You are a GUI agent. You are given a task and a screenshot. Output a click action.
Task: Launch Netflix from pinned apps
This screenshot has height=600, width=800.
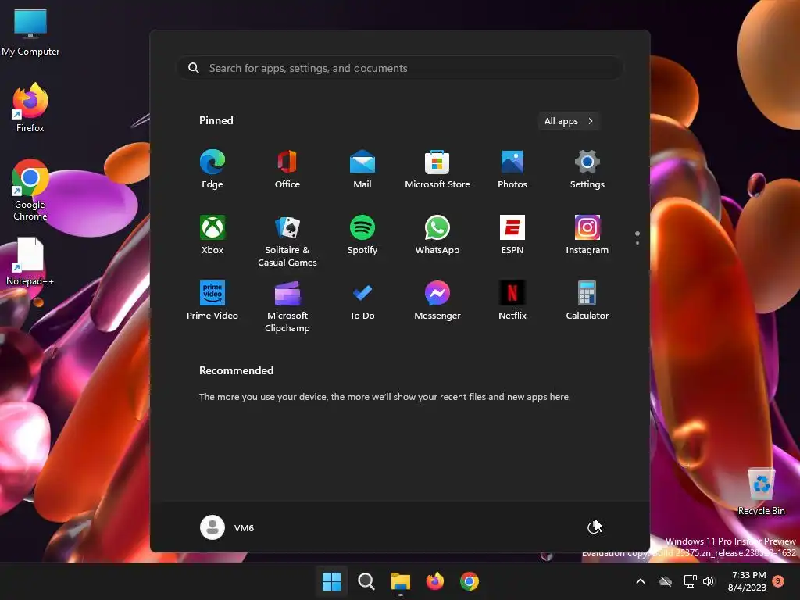click(512, 300)
